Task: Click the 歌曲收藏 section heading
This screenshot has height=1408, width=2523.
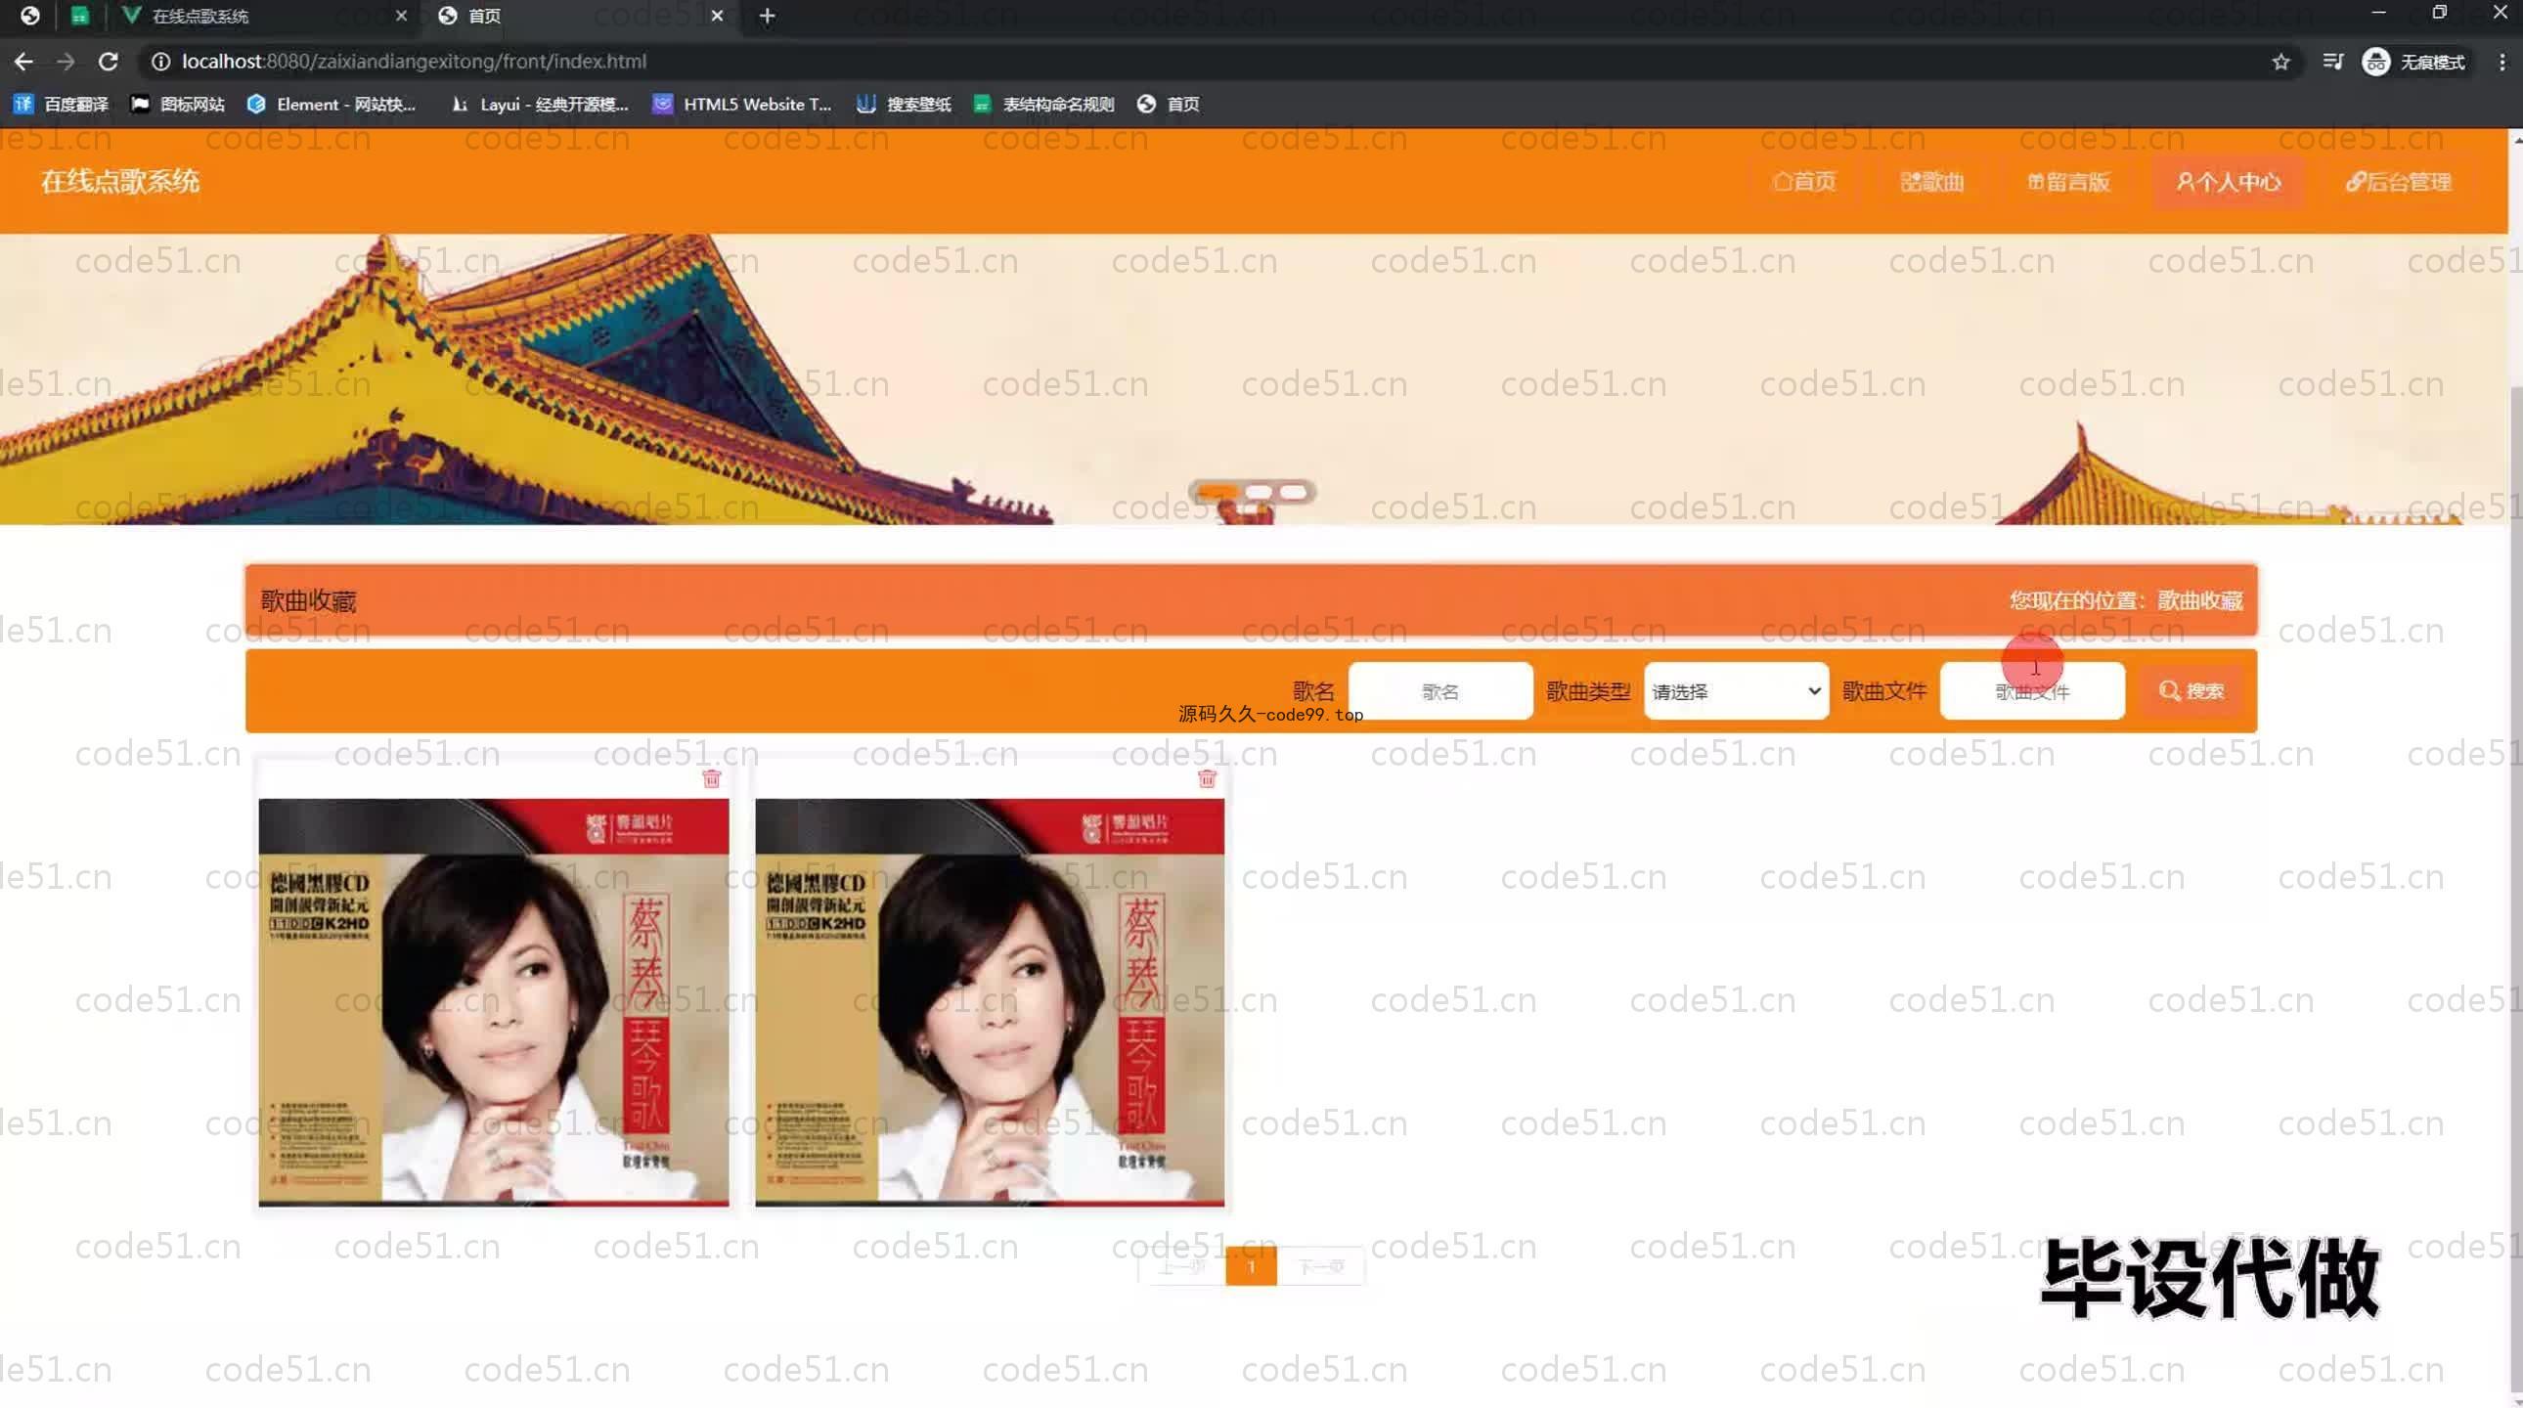Action: click(x=308, y=600)
